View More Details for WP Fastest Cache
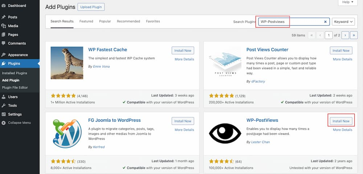 click(x=184, y=59)
